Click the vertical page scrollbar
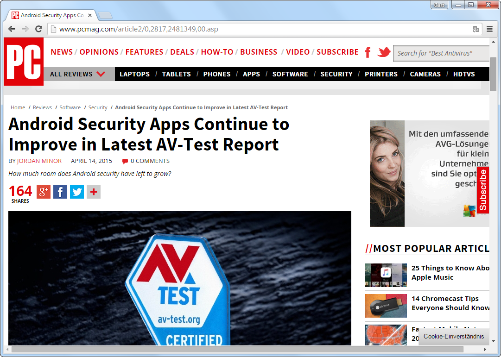 point(493,74)
